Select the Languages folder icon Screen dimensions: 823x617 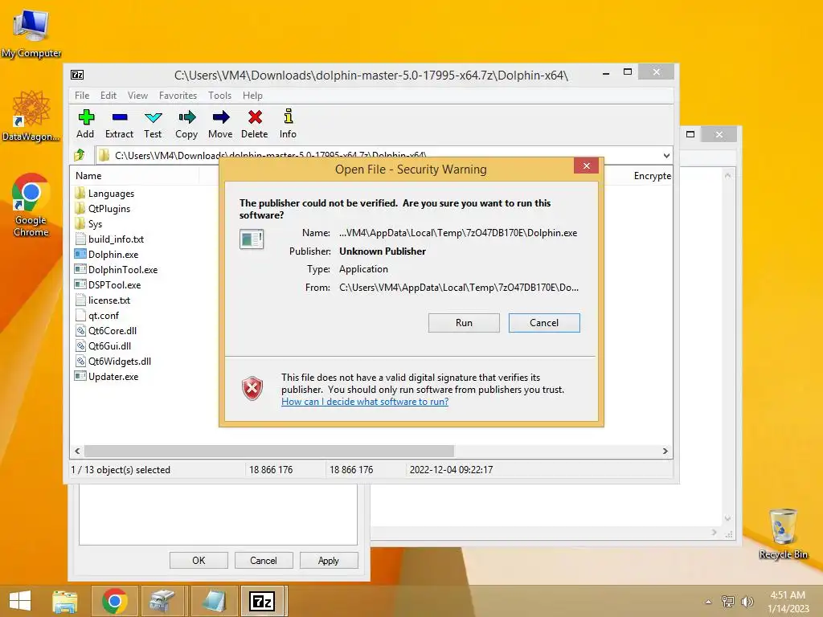(80, 193)
